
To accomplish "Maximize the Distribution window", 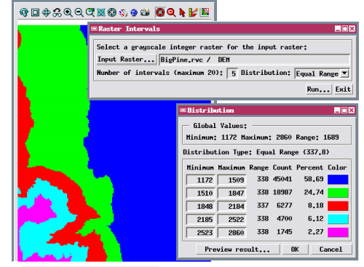I will click(344, 111).
